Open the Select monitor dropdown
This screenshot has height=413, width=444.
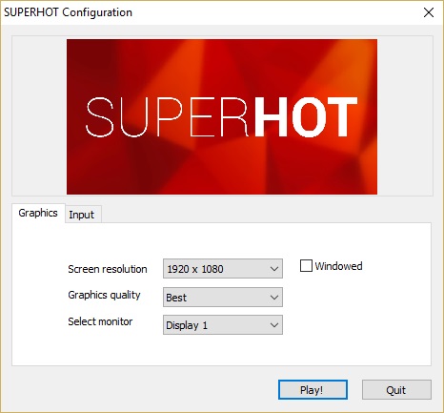coord(223,325)
